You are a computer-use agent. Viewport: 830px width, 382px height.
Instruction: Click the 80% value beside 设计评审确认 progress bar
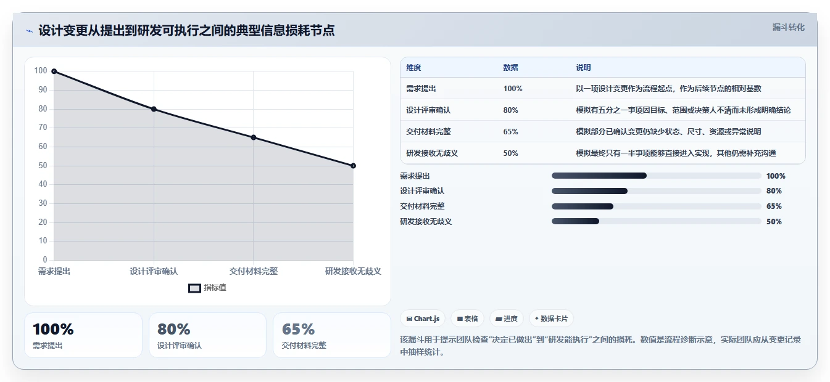(774, 191)
